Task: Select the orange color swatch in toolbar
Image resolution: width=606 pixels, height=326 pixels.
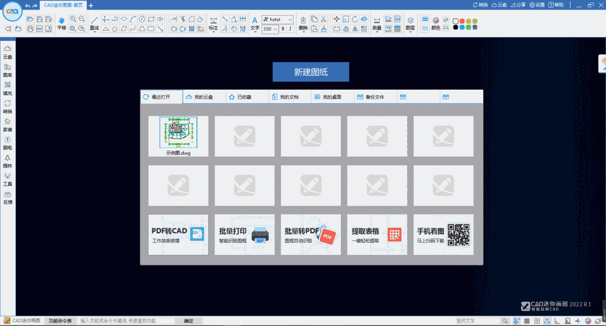Action: click(462, 21)
